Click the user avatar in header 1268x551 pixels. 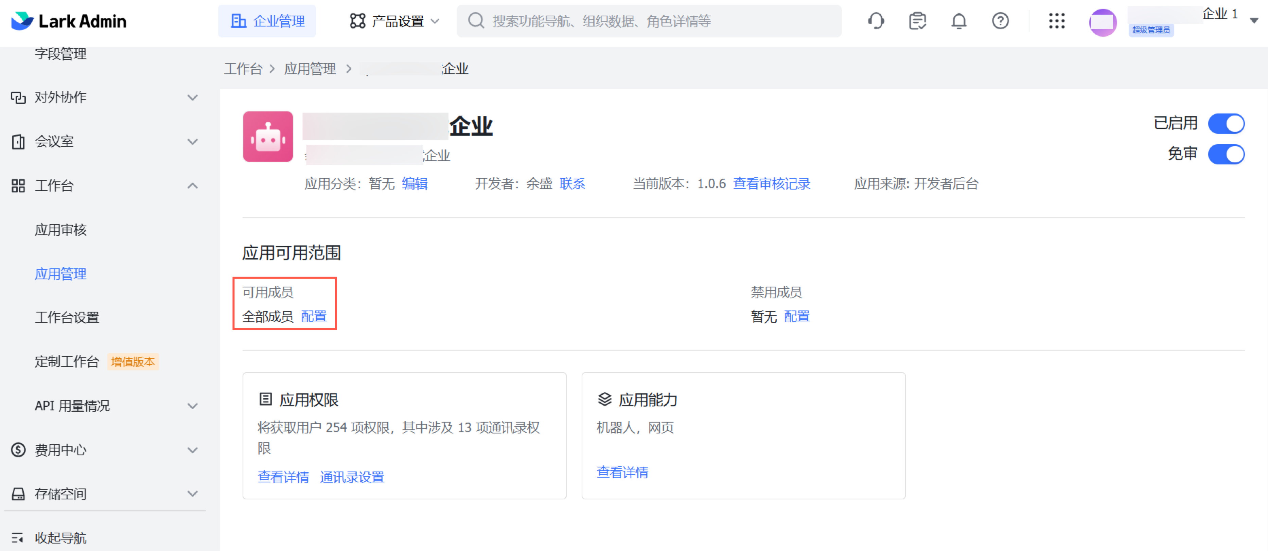click(x=1103, y=22)
